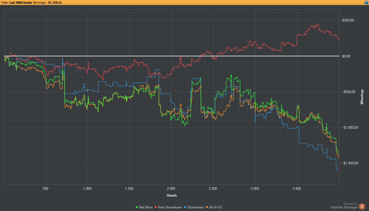
Task: Click the -$1 500,00 axis label
Action: [350, 163]
